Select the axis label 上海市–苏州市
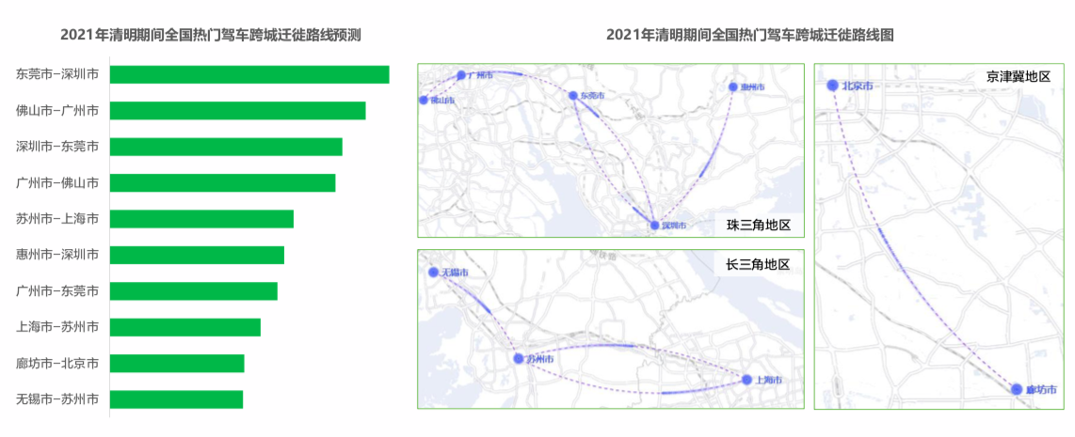This screenshot has height=437, width=1075. [57, 327]
